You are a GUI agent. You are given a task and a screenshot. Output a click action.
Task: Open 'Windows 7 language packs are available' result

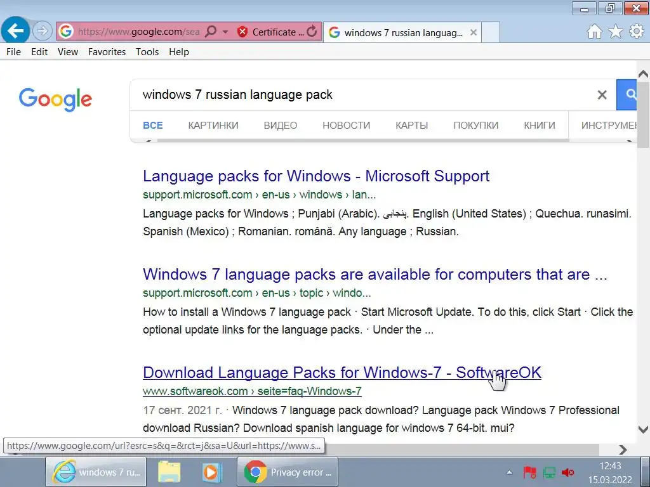375,274
